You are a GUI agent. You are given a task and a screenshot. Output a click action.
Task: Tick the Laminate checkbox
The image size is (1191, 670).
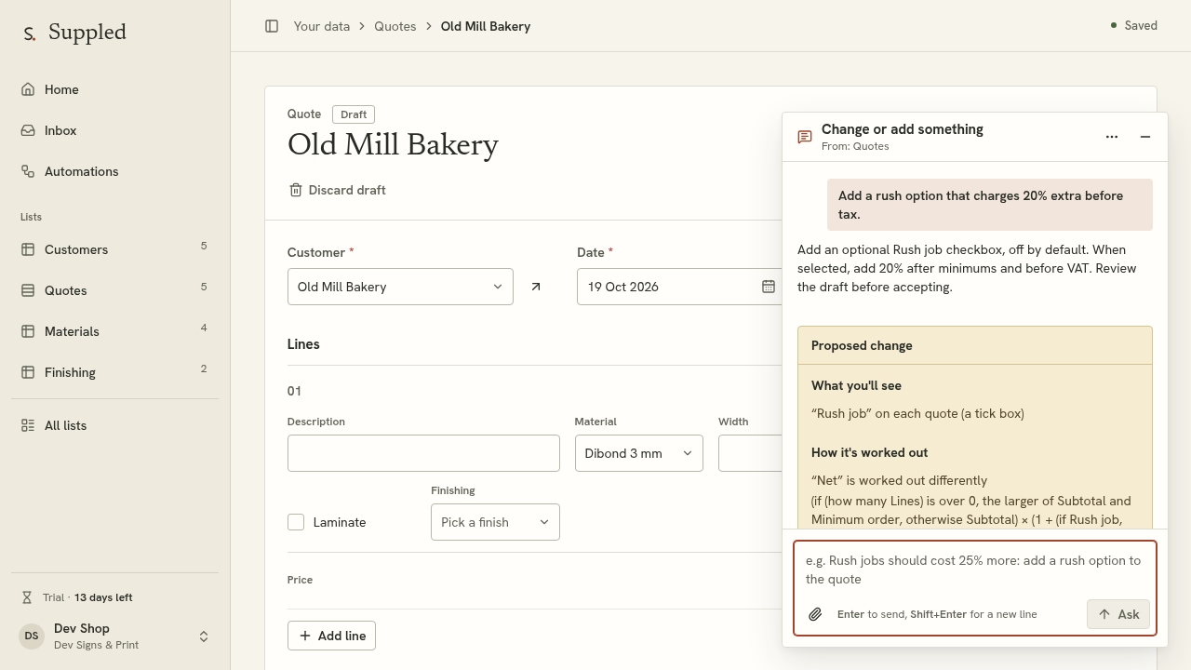tap(296, 522)
